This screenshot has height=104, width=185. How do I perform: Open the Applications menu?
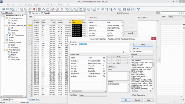point(38,5)
